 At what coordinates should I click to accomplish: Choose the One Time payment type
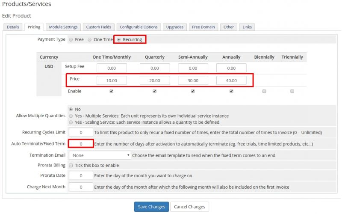89,39
